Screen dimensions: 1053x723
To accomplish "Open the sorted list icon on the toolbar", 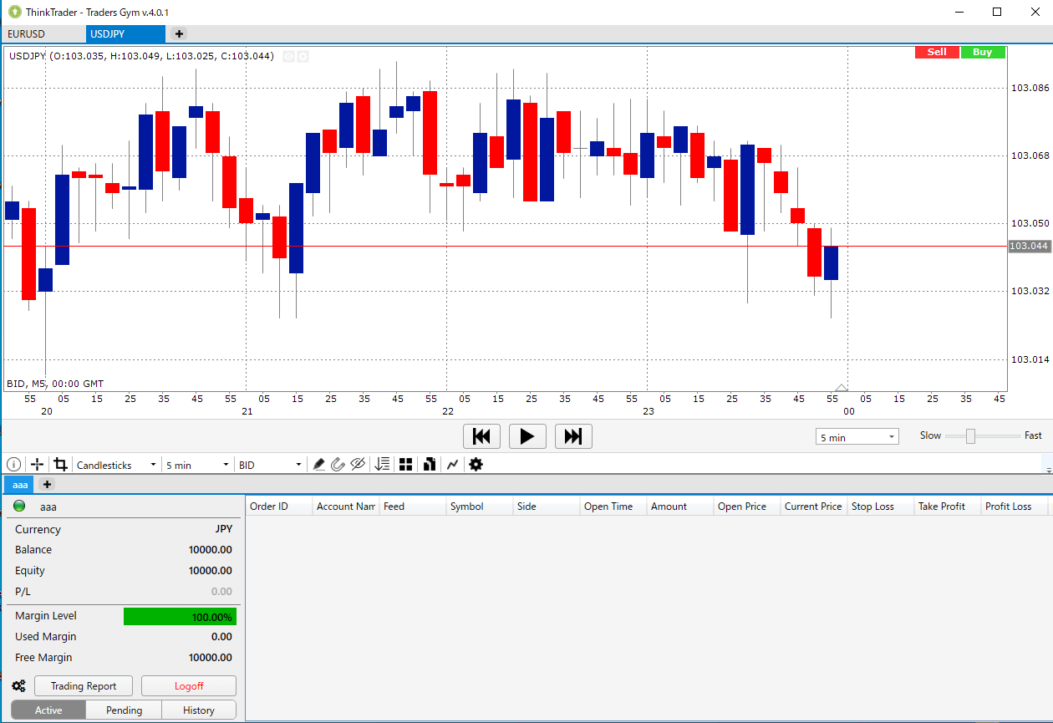I will pos(382,464).
